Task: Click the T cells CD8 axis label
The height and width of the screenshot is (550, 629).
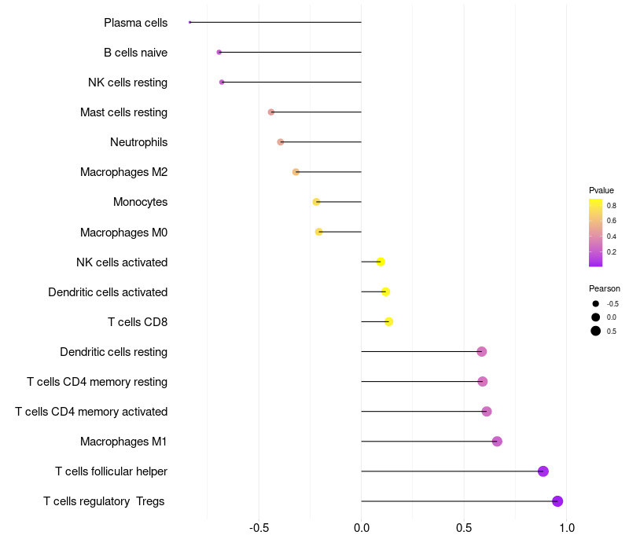Action: [138, 322]
